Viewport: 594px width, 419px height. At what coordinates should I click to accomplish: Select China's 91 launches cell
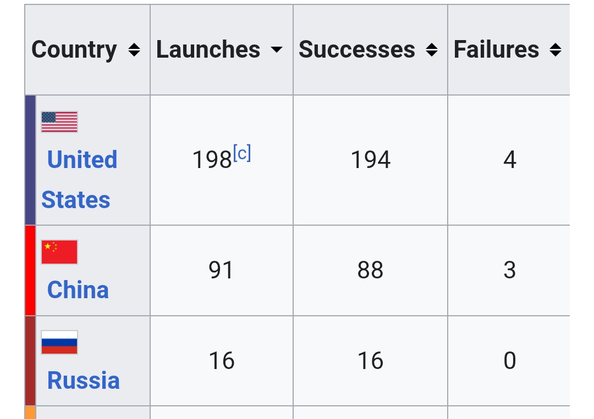pyautogui.click(x=221, y=270)
